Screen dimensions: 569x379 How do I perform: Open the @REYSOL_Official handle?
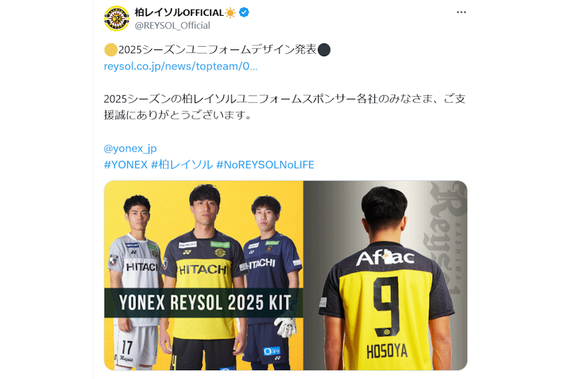click(173, 25)
